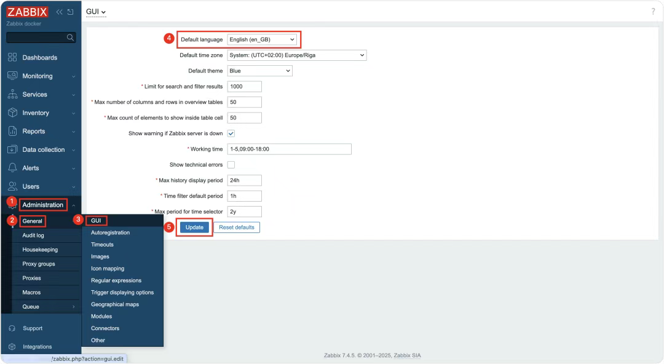Click the Reset defaults button

click(237, 227)
